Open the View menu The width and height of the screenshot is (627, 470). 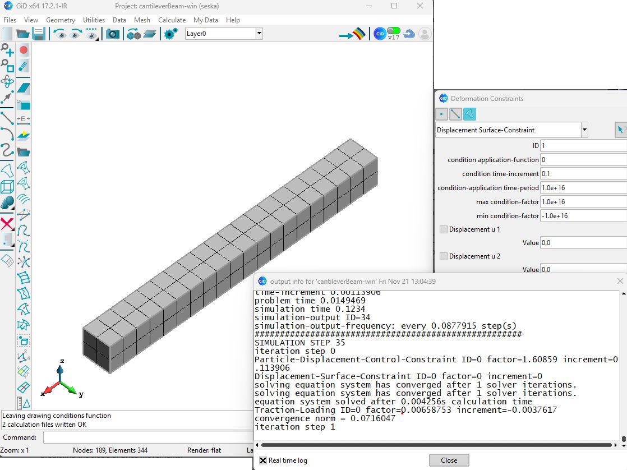31,20
